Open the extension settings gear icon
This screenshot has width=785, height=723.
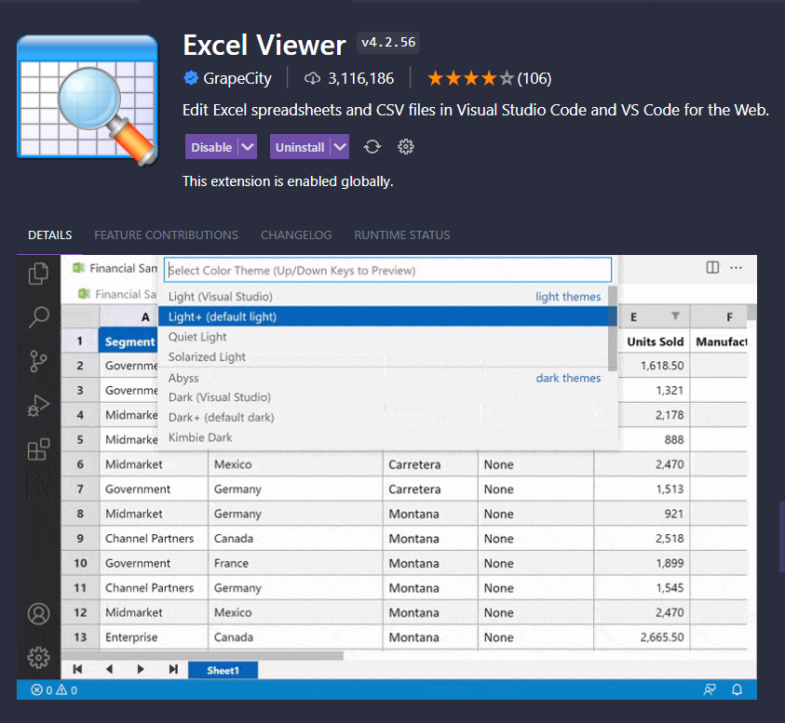[405, 147]
